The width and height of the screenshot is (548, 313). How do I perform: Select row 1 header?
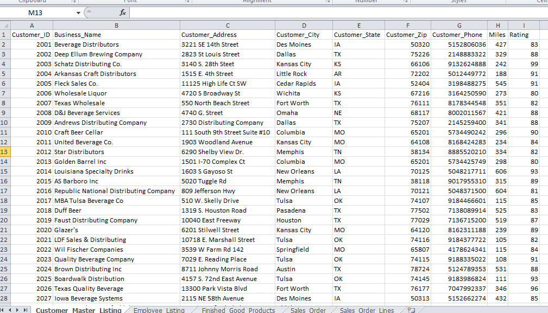pos(4,35)
